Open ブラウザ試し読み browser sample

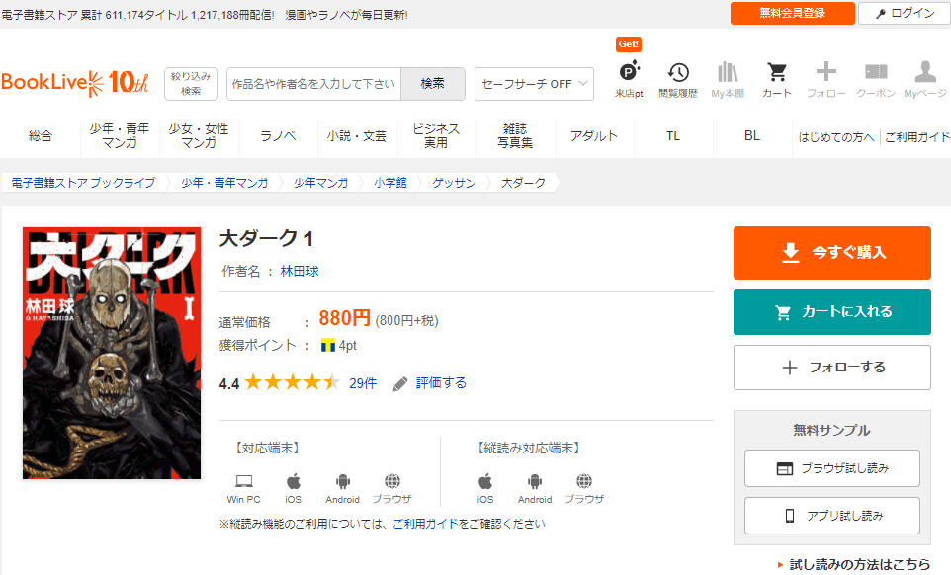(x=831, y=468)
